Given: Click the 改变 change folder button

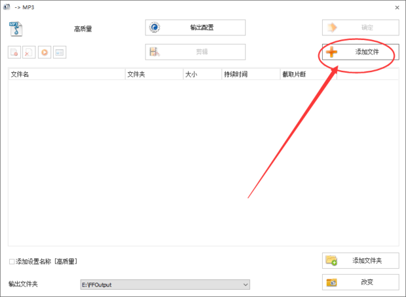Looking at the screenshot, I should coord(360,282).
